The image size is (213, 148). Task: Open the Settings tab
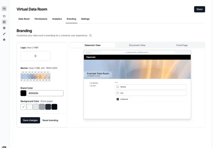pyautogui.click(x=85, y=19)
